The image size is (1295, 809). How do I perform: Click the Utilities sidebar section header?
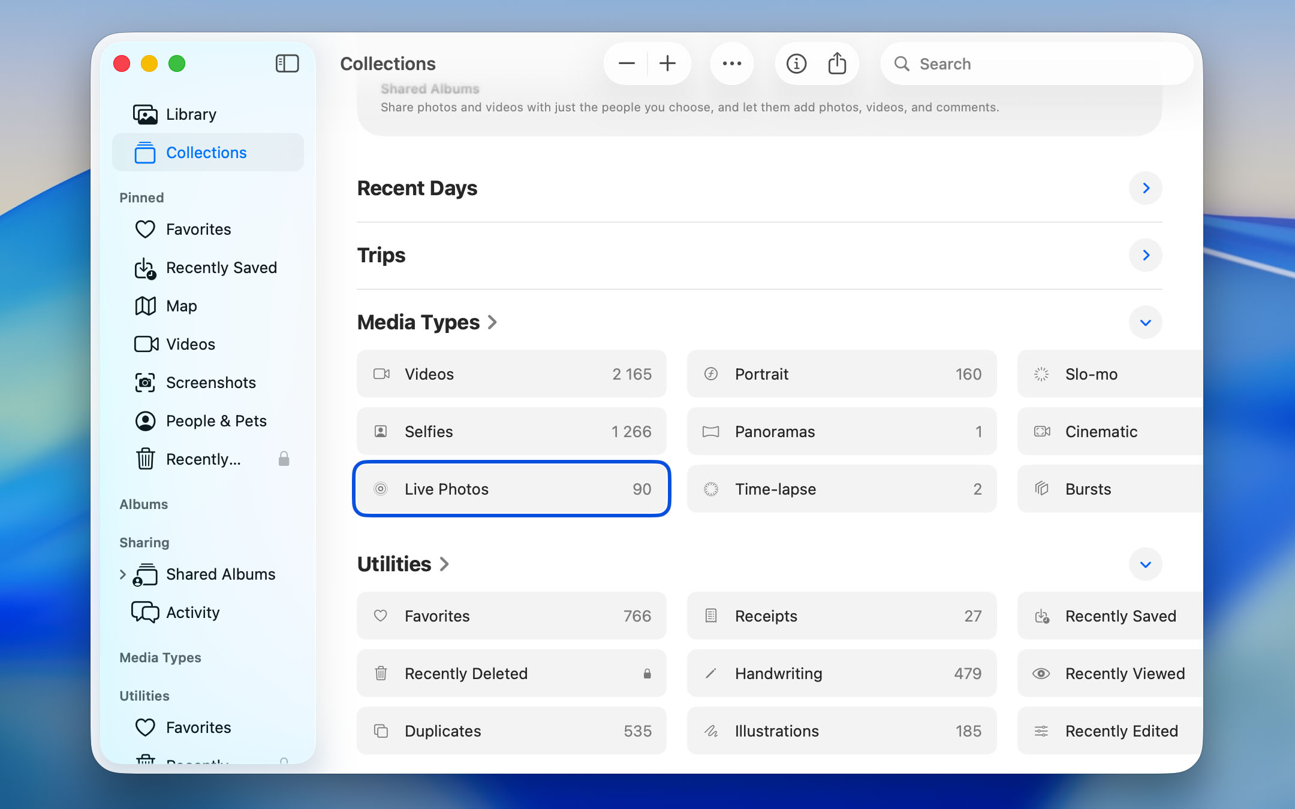[x=144, y=696]
